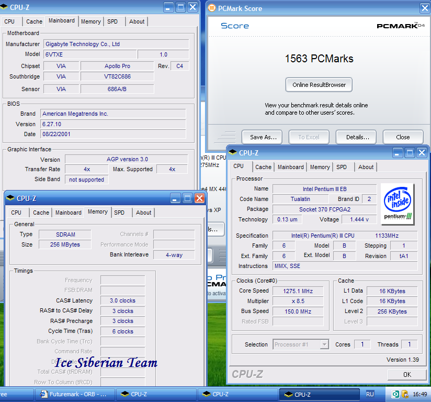Click the Level 2 cache field 256 KBytes
Screen dimensions: 431x402
pos(392,311)
